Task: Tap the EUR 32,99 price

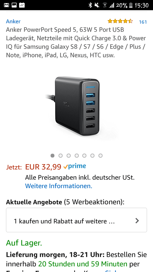Action: click(43, 167)
